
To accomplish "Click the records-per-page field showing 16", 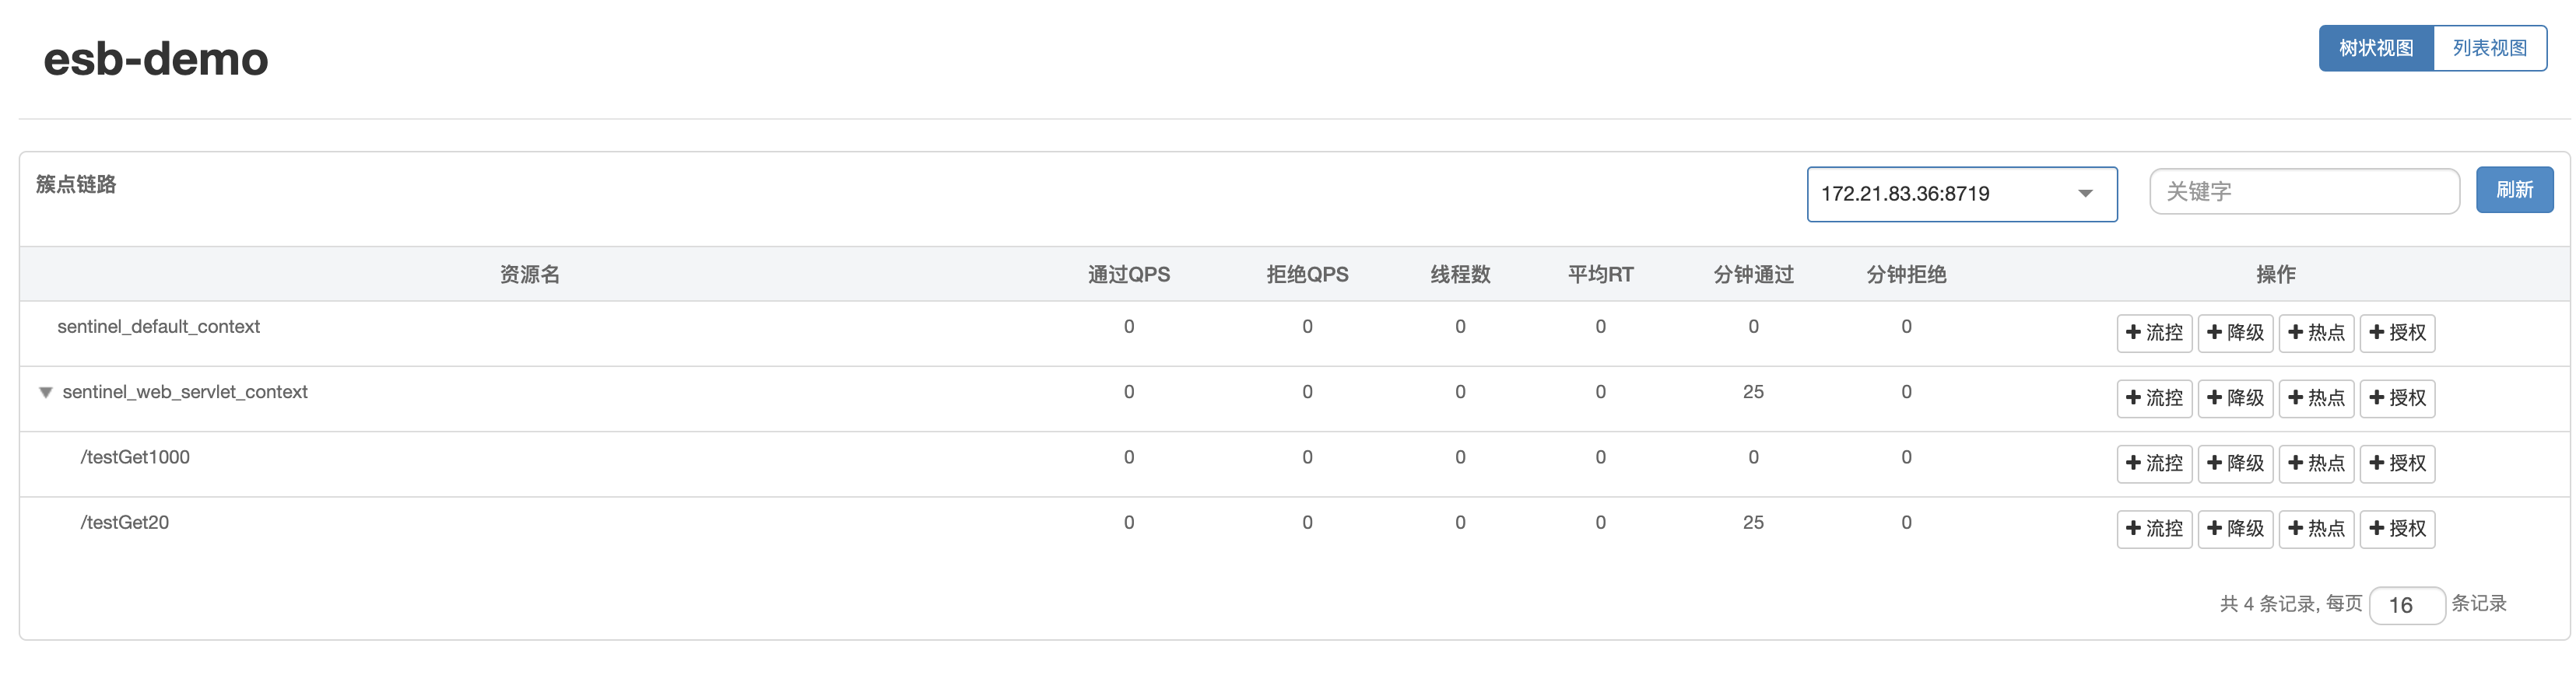I will tap(2407, 605).
